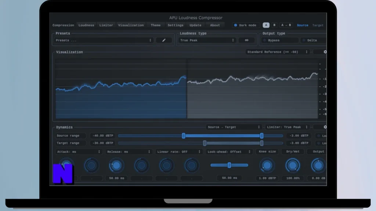Switch to Settings tab
Screen dimensions: 376x211
coord(175,25)
